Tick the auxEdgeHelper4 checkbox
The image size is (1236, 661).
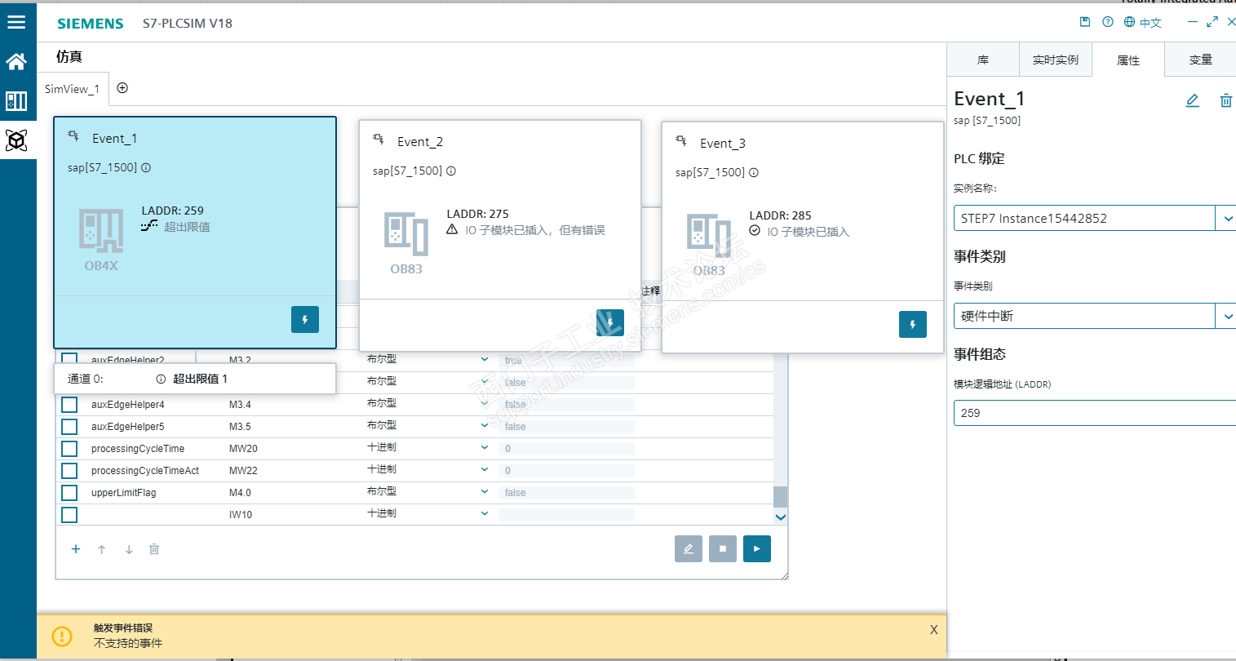click(x=69, y=405)
